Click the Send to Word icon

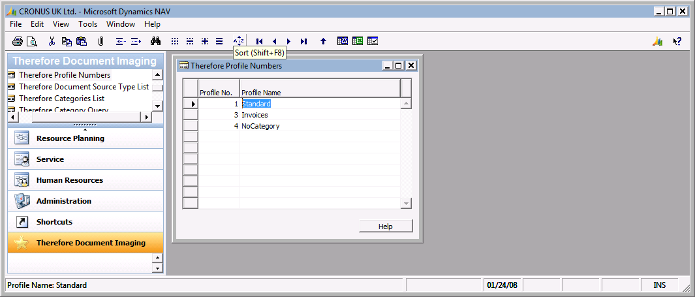(x=343, y=41)
